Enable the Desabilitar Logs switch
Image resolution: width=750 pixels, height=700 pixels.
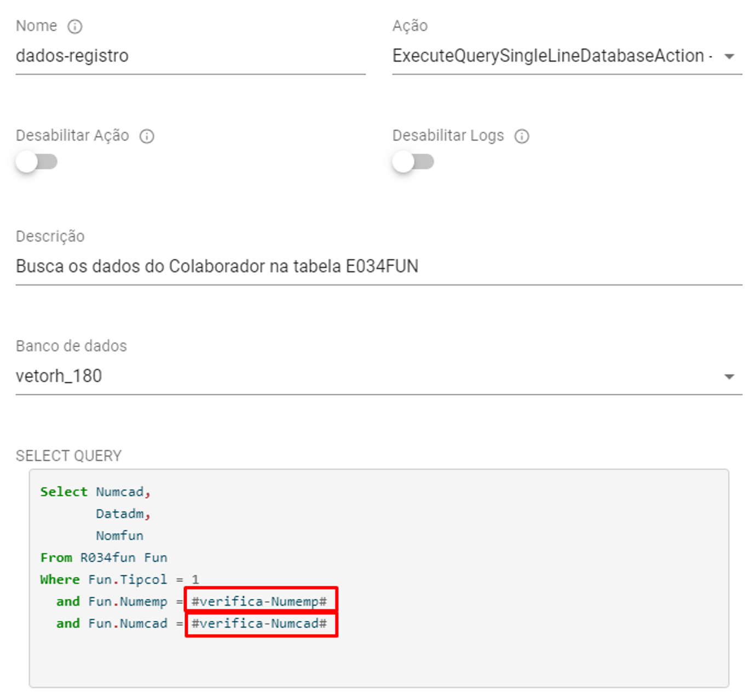(x=413, y=162)
